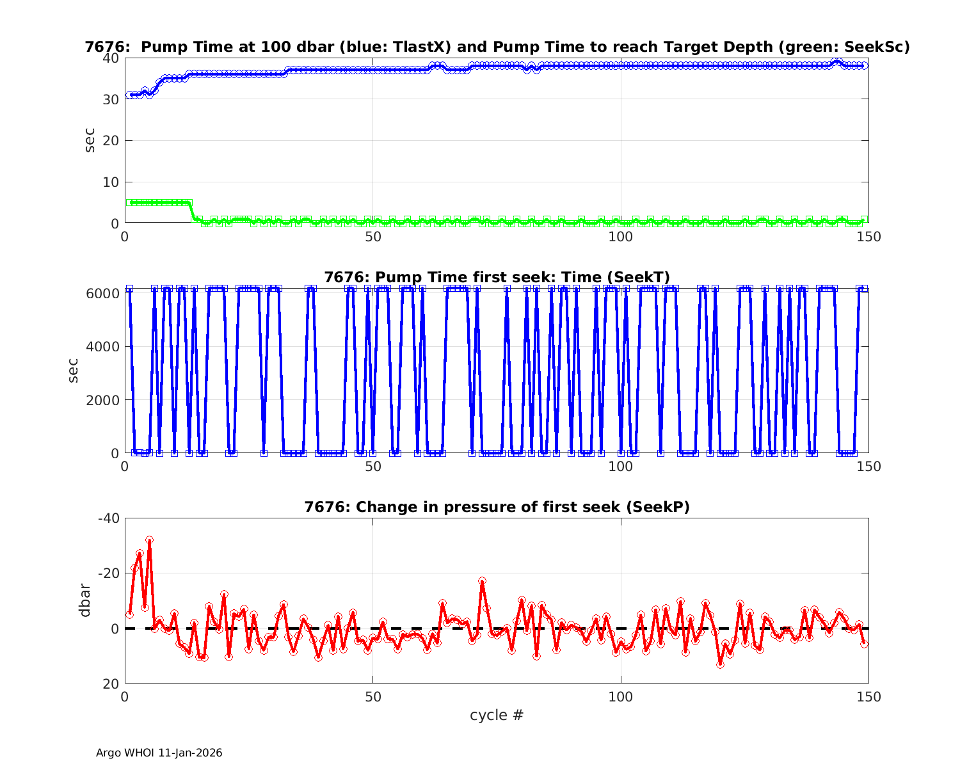960x768 pixels.
Task: Click the 100 x-axis tick under middle plot
Action: [x=620, y=467]
